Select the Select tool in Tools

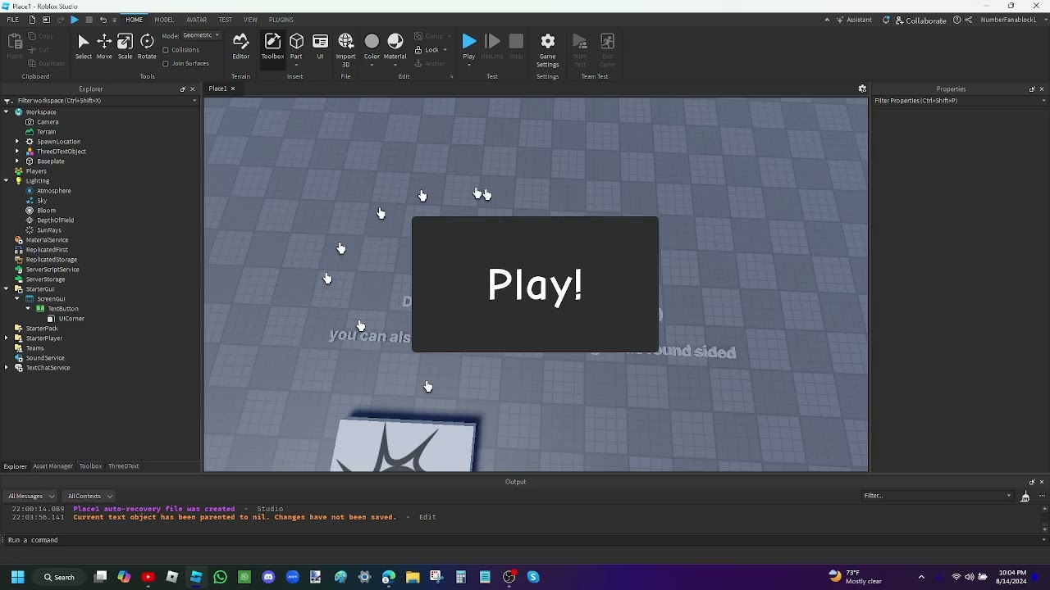click(x=83, y=47)
